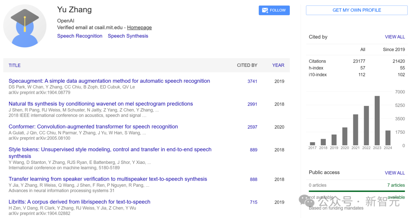Open the Natural TTS synthesis wavenet paper

pos(101,104)
